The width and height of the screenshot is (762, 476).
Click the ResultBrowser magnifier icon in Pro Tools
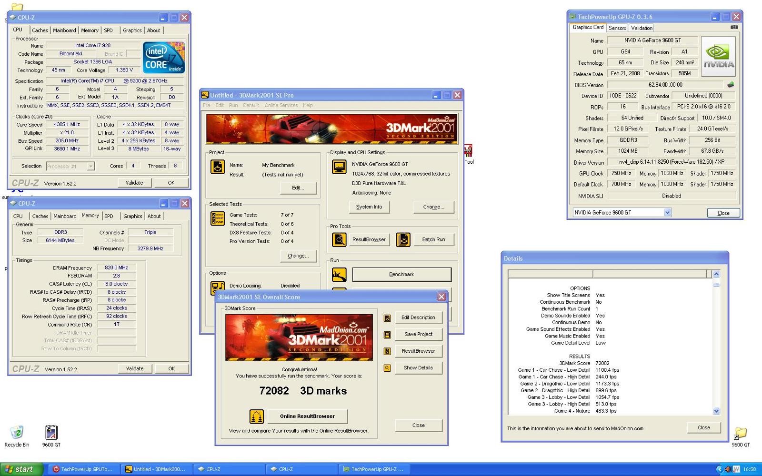(339, 239)
